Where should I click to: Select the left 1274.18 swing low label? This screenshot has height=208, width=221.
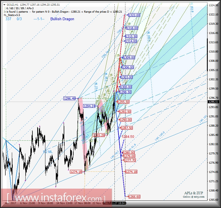click(x=76, y=172)
